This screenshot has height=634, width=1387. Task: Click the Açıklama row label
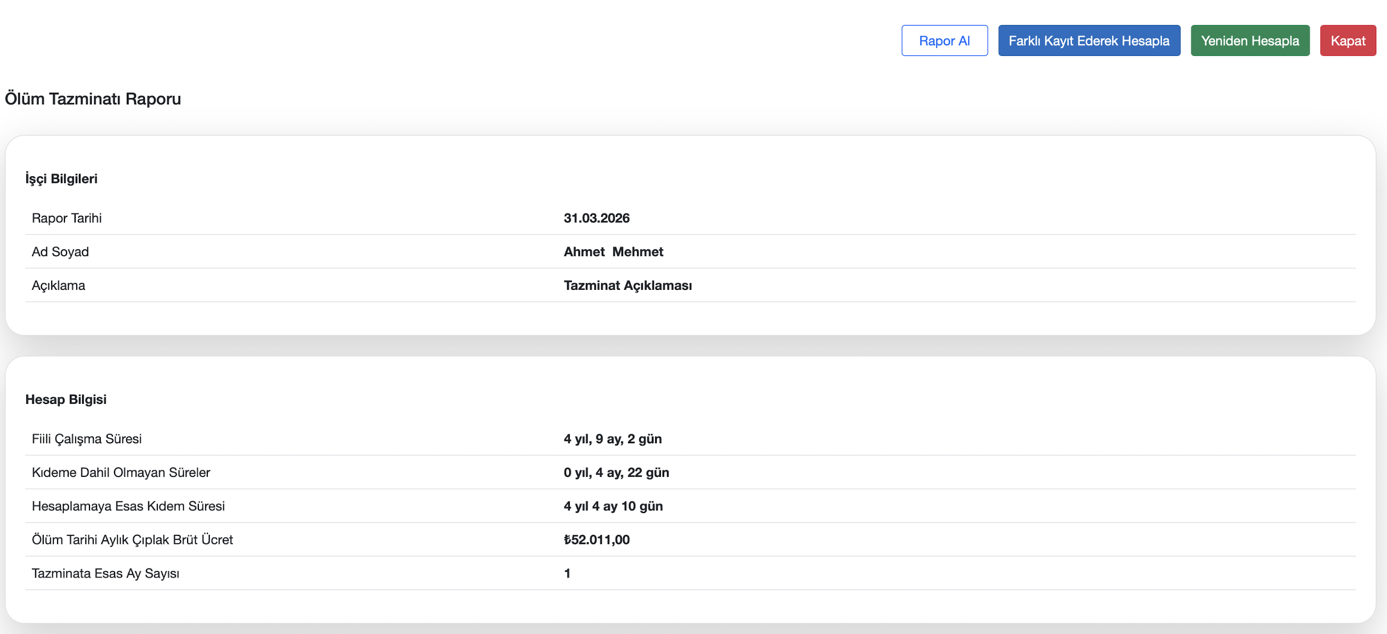tap(58, 285)
